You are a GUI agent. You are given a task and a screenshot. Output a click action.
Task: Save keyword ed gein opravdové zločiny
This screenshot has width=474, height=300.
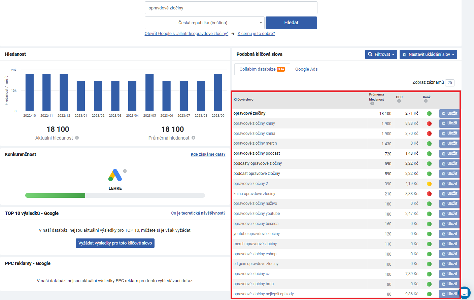[x=449, y=264]
